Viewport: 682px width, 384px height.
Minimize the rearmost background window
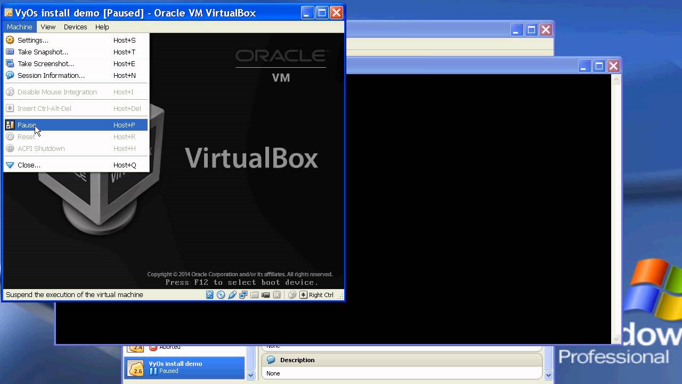[516, 30]
